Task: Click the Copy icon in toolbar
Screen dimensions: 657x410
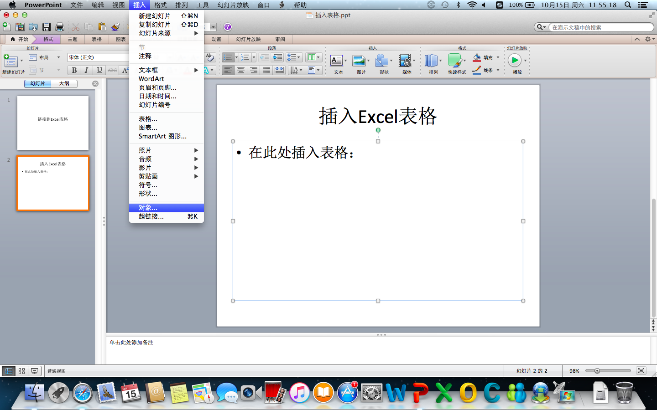Action: pyautogui.click(x=89, y=27)
